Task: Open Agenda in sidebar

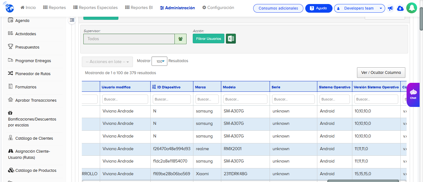Action: click(22, 21)
